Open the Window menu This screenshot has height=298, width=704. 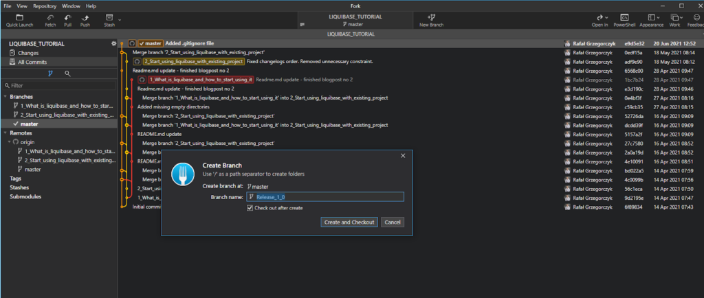coord(71,6)
